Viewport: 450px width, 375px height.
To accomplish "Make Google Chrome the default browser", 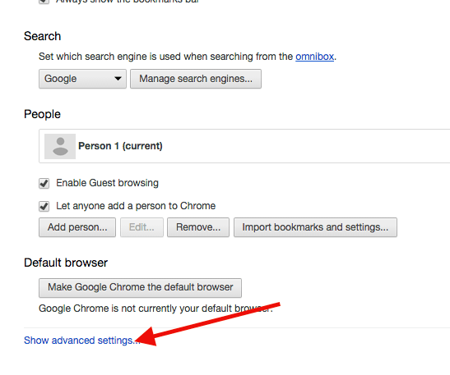I will pos(141,288).
